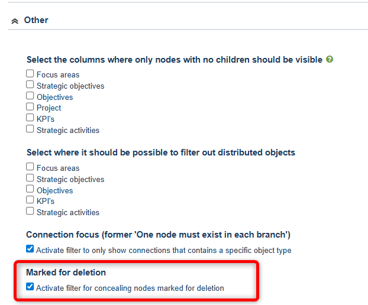Check Focus areas for filtering distributed objects

click(x=30, y=167)
